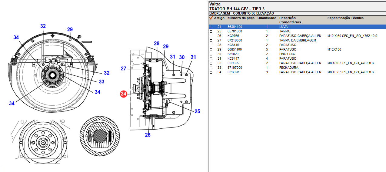Select callout 30 on the housing
Viewport: 386px width, 172px height.
[182, 57]
